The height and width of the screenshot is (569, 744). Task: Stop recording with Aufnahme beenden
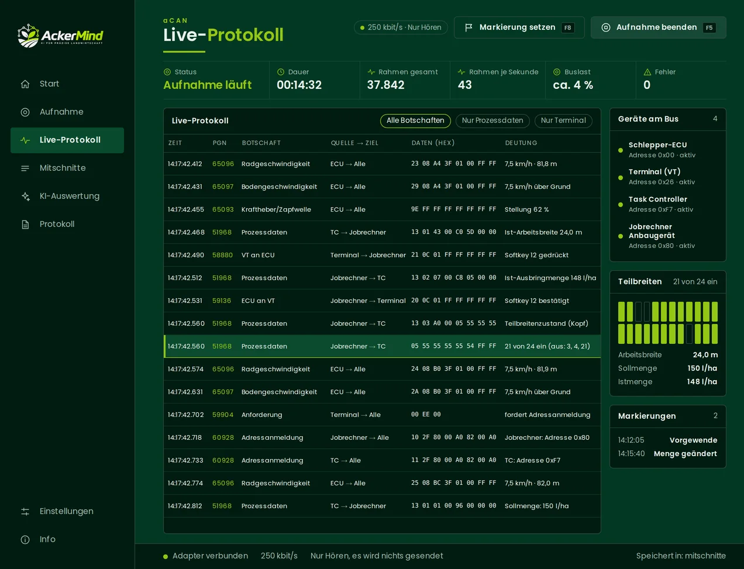pos(659,27)
